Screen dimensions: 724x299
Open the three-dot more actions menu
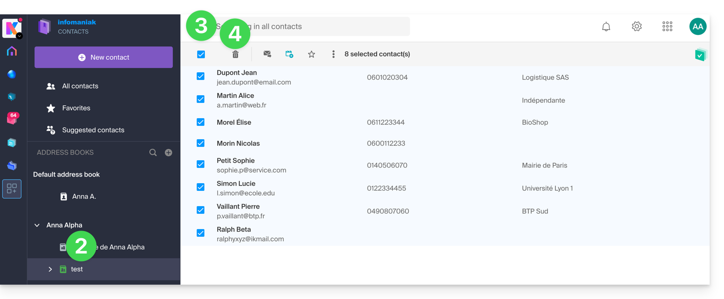[334, 55]
